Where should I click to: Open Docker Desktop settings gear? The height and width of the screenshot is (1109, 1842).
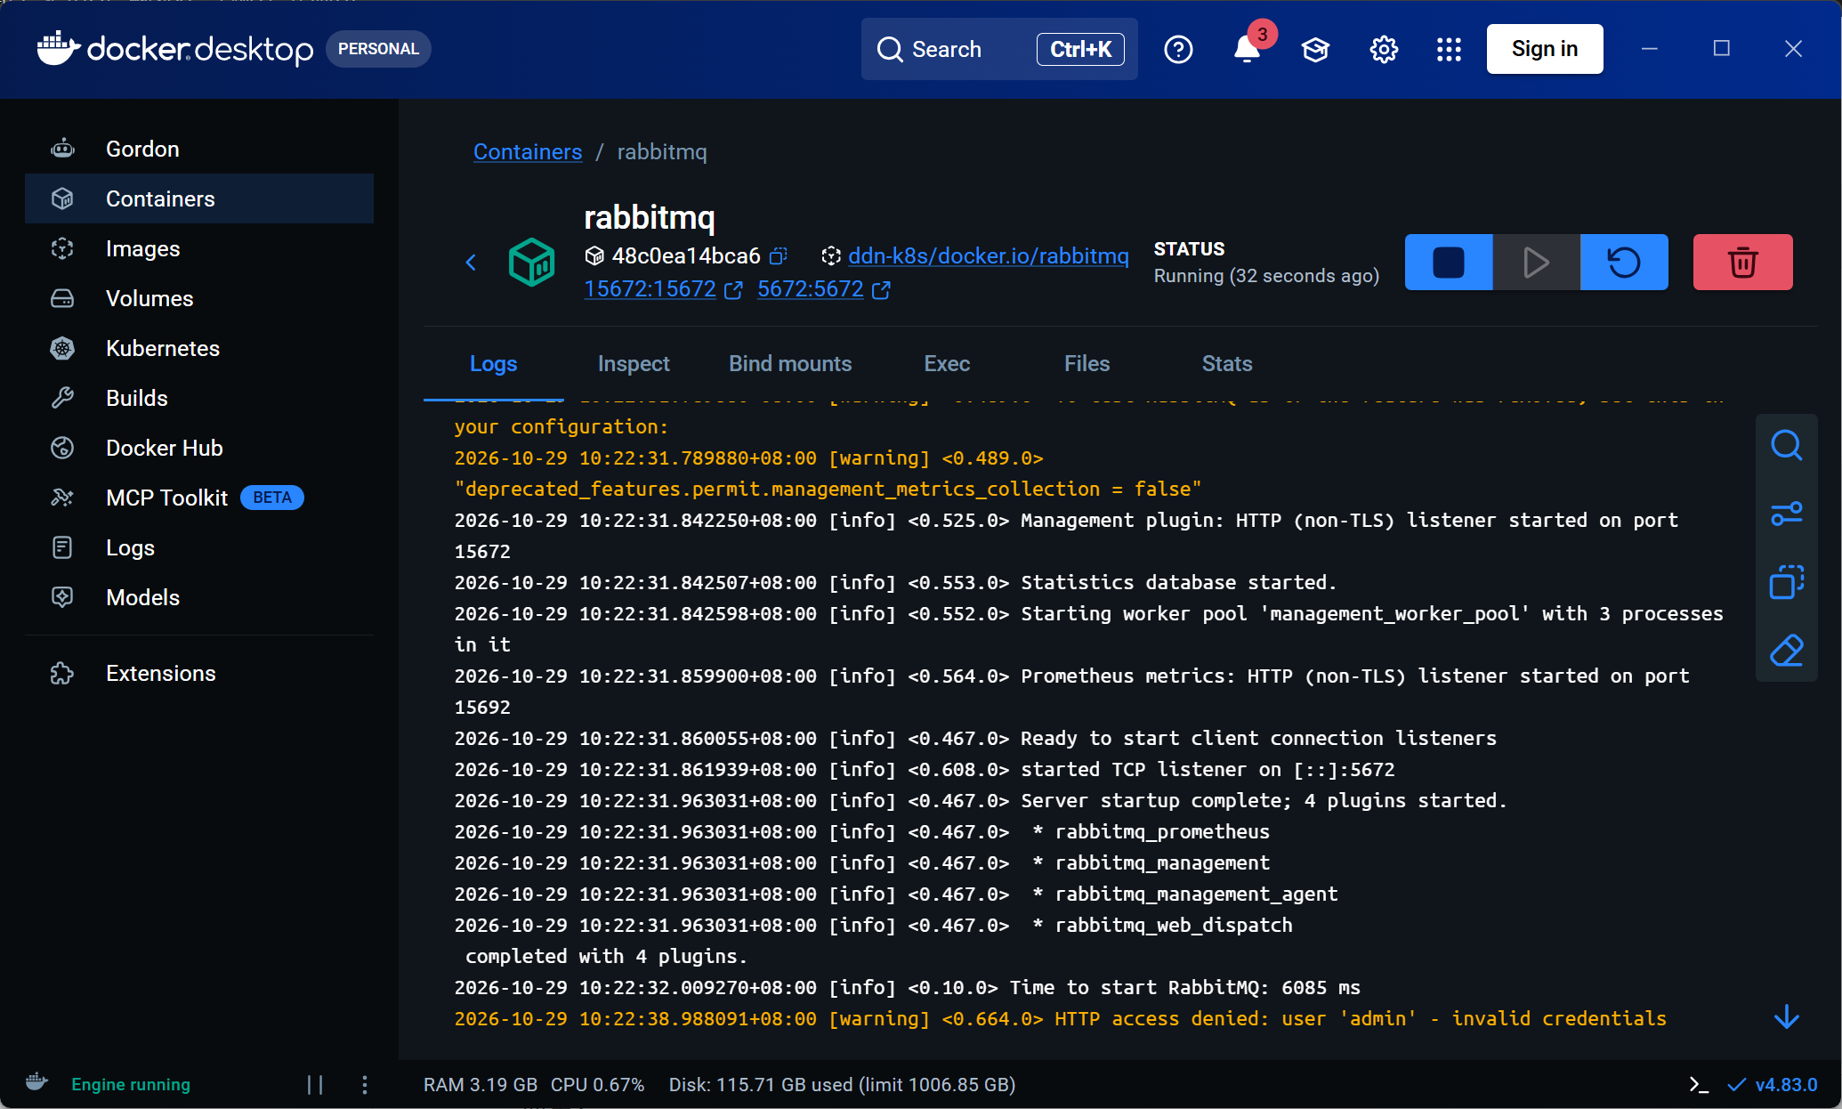tap(1384, 49)
